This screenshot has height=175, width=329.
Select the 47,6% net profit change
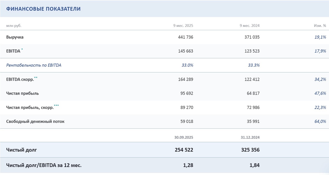point(320,94)
